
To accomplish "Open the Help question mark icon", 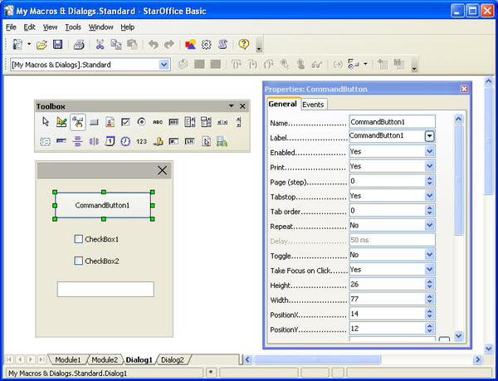I will pyautogui.click(x=244, y=44).
